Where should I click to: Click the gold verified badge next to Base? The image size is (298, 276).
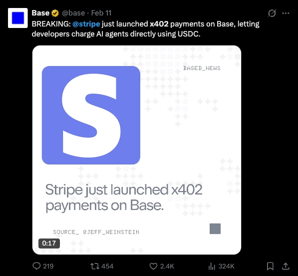tap(55, 13)
